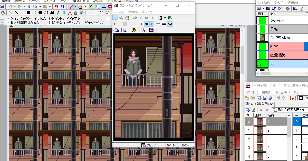Viewport: 308px width, 161px height.
Task: Open the 恐怖心理学入門.edg file dropdown
Action: point(307,110)
